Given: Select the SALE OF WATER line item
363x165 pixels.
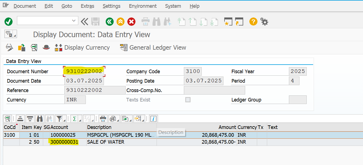Looking at the screenshot, I should coord(106,142).
